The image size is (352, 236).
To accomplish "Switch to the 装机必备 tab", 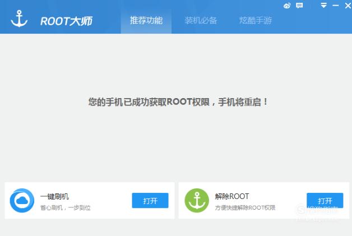I will [x=201, y=21].
